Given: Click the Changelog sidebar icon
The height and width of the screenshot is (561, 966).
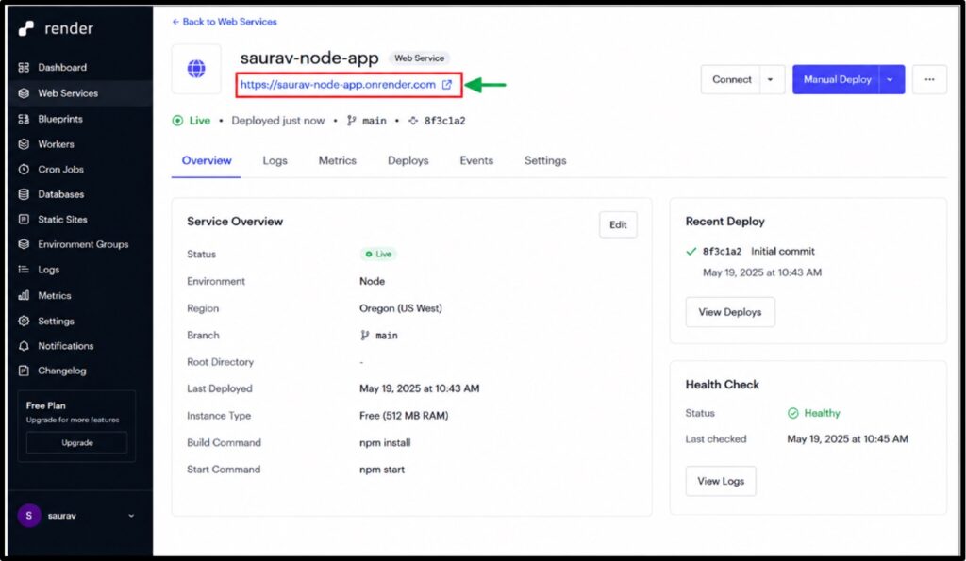Looking at the screenshot, I should pyautogui.click(x=24, y=371).
